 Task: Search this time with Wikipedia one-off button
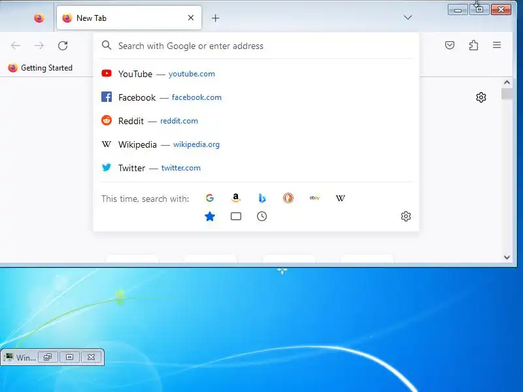point(341,198)
